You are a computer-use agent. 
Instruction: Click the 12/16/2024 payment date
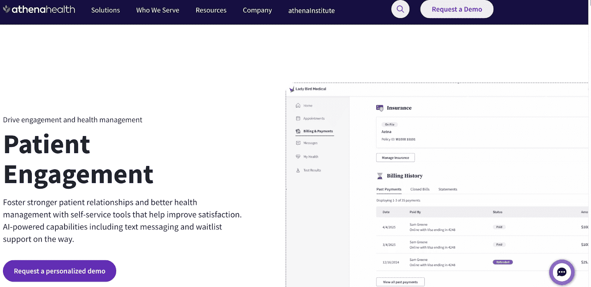coord(391,262)
